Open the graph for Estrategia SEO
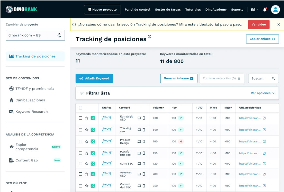This screenshot has height=192, width=284. click(107, 118)
